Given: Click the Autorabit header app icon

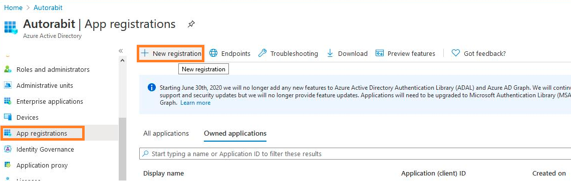Looking at the screenshot, I should pyautogui.click(x=11, y=27).
